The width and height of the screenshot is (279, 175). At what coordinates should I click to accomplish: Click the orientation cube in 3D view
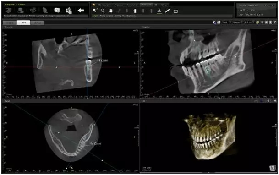(273, 168)
